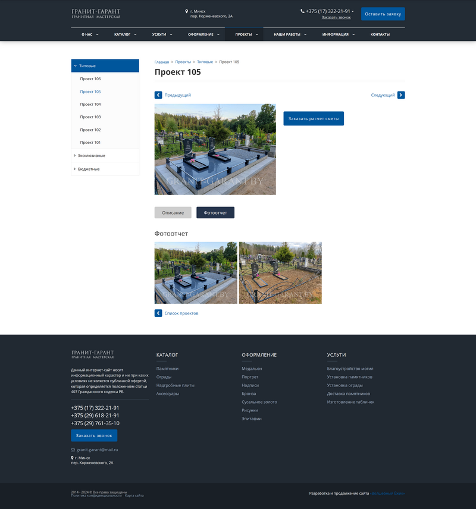Open phone numbers dropdown arrow in header

coord(352,11)
